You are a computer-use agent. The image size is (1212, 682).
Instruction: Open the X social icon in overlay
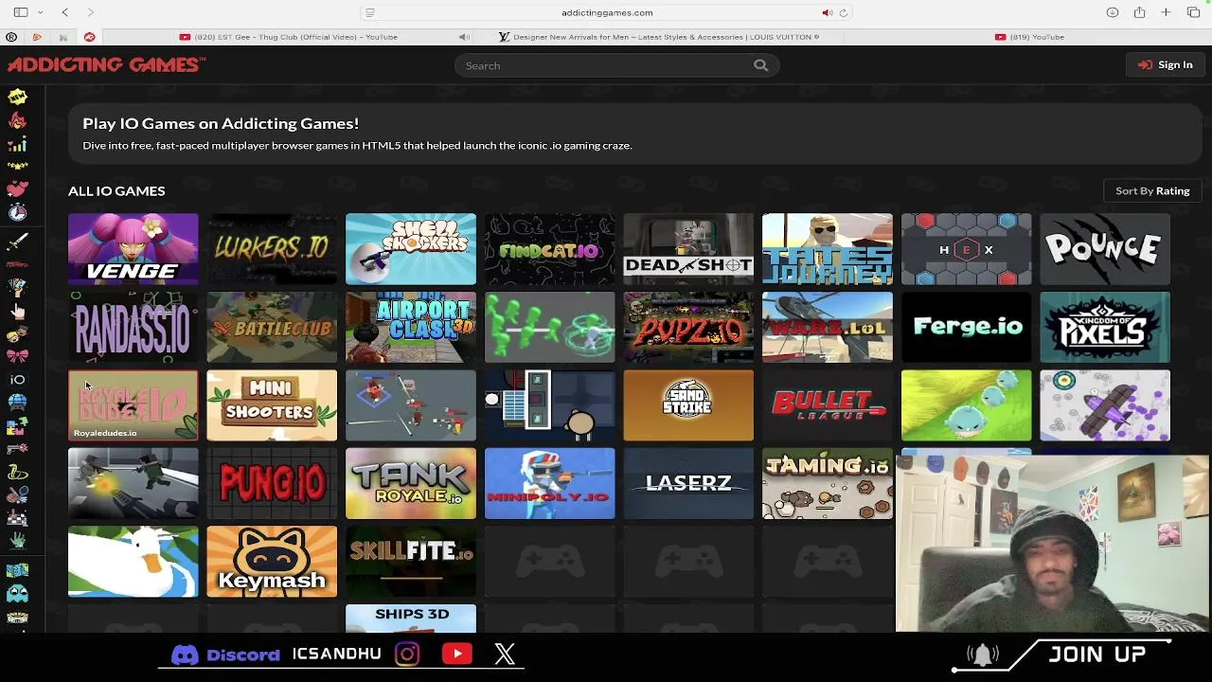coord(505,654)
